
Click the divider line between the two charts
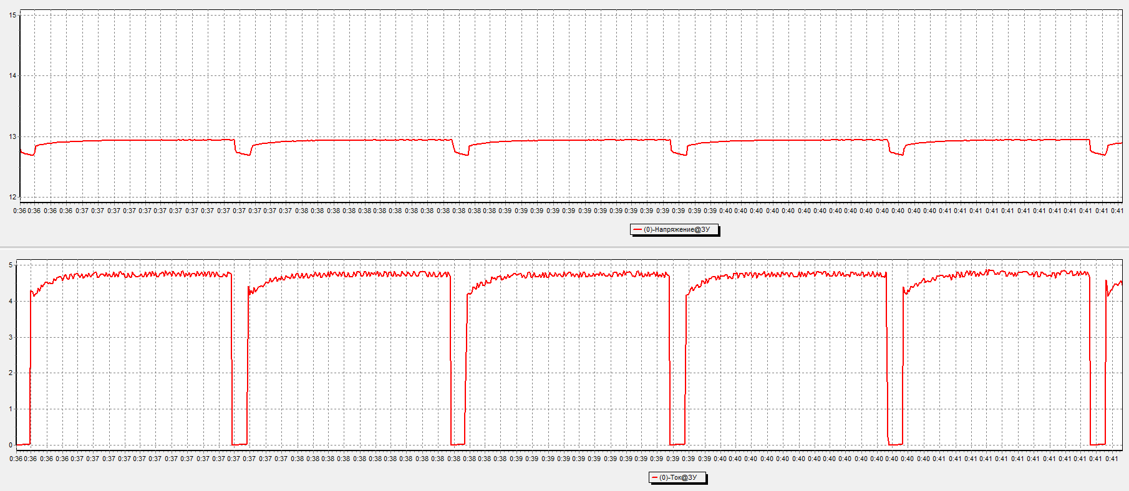[x=564, y=247]
